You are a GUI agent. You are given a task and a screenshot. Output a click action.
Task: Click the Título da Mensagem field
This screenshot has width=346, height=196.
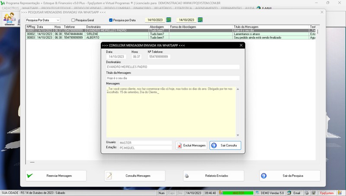click(172, 78)
